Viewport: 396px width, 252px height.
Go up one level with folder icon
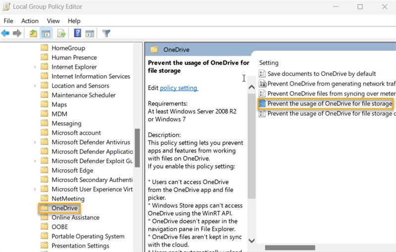click(33, 33)
